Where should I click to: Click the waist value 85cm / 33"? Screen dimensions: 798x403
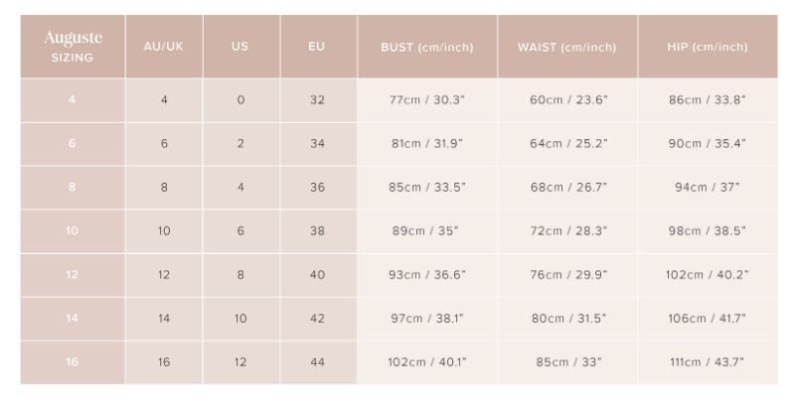(x=567, y=362)
